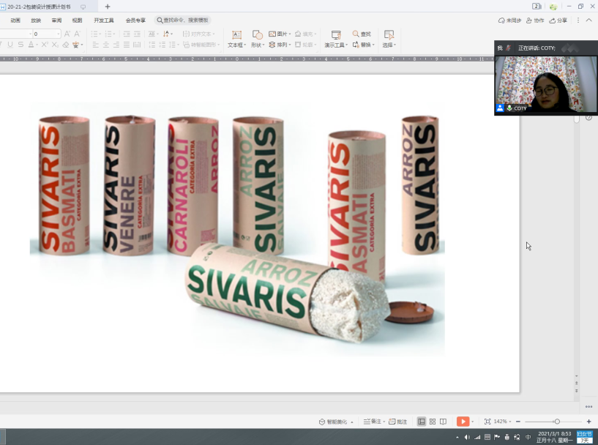Add a new document tab with plus
Viewport: 598px width, 445px height.
(x=107, y=7)
